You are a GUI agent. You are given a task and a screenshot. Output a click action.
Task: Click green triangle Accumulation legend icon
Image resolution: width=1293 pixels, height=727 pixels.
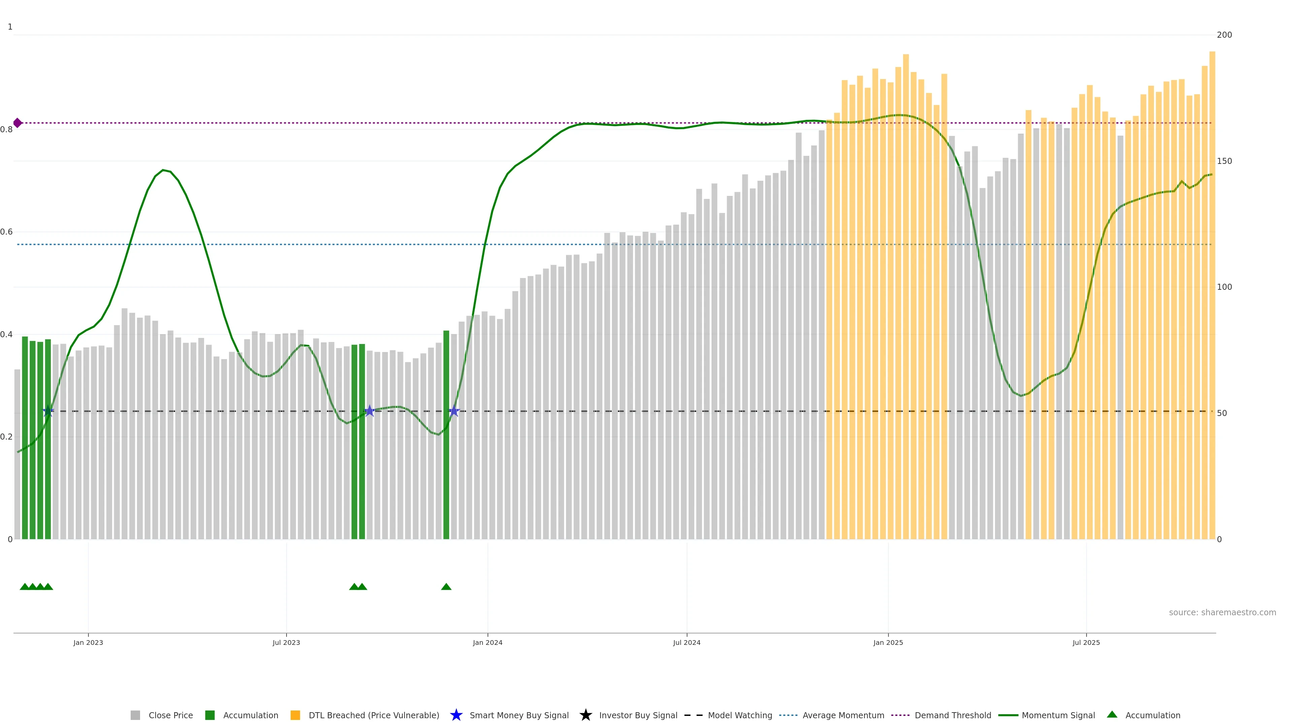(1112, 715)
